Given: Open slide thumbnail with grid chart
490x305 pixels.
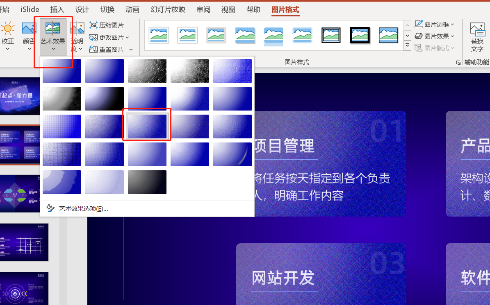Looking at the screenshot, I should click(x=24, y=242).
